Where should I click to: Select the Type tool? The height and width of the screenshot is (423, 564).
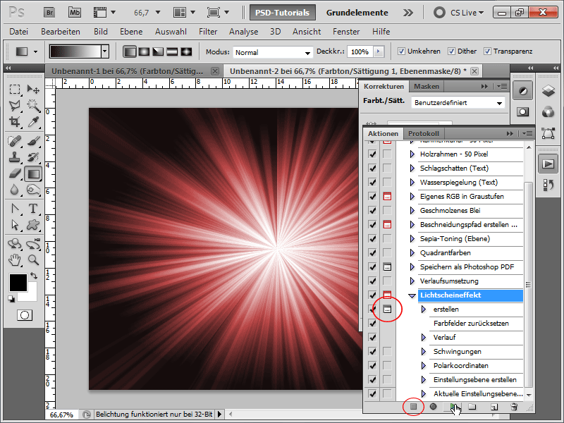click(x=33, y=209)
